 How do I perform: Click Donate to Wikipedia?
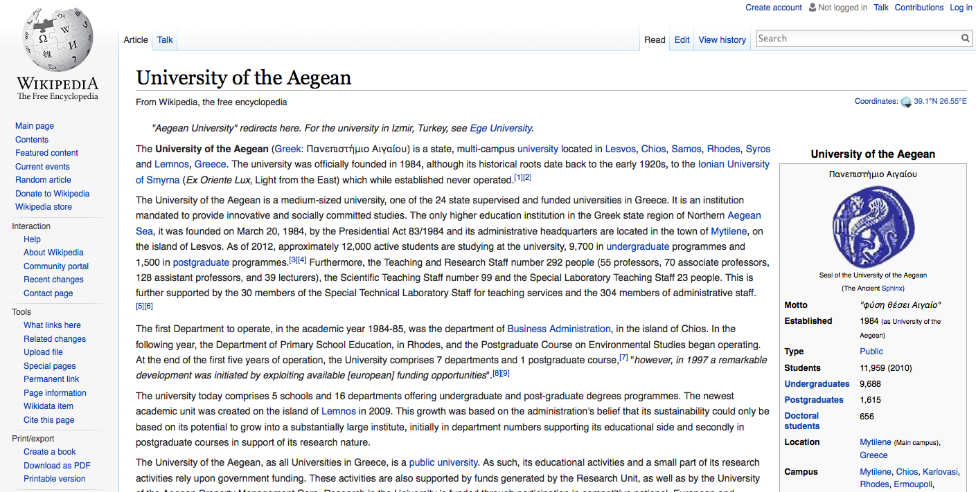[x=53, y=194]
